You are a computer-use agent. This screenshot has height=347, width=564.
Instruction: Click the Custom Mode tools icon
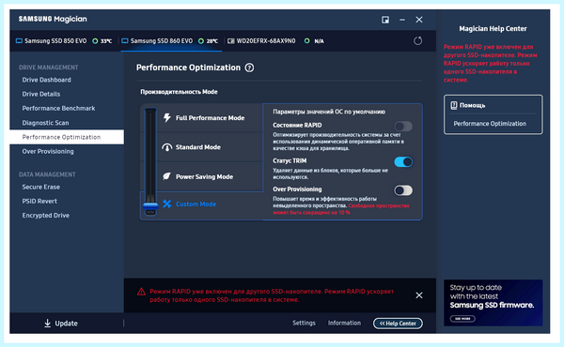tap(167, 204)
